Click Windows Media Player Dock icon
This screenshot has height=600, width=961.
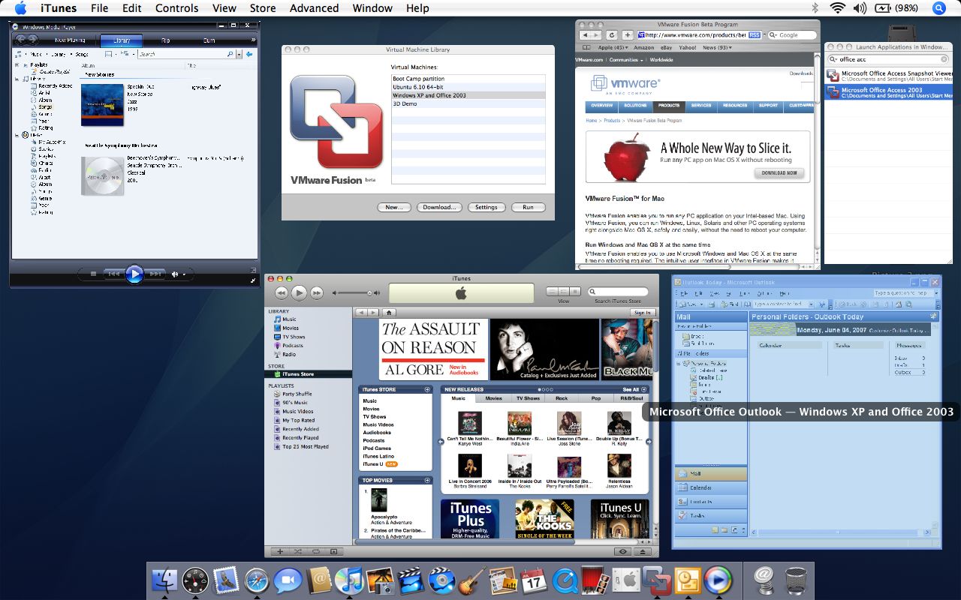718,580
